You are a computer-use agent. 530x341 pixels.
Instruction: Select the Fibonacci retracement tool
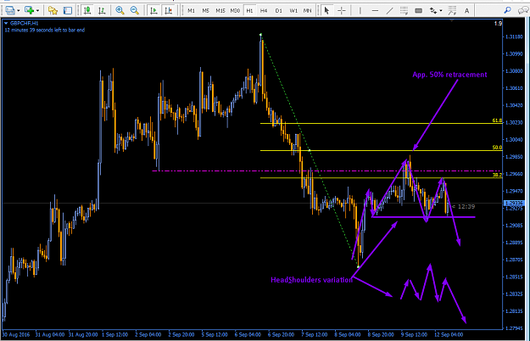click(x=404, y=10)
